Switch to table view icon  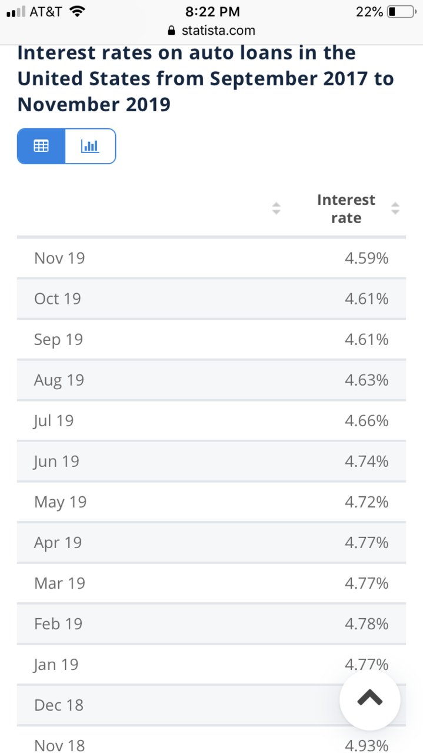[x=41, y=146]
